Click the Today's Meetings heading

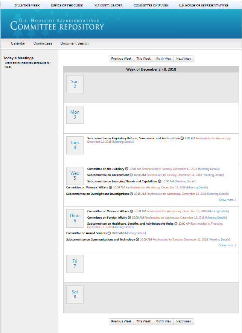(18, 58)
